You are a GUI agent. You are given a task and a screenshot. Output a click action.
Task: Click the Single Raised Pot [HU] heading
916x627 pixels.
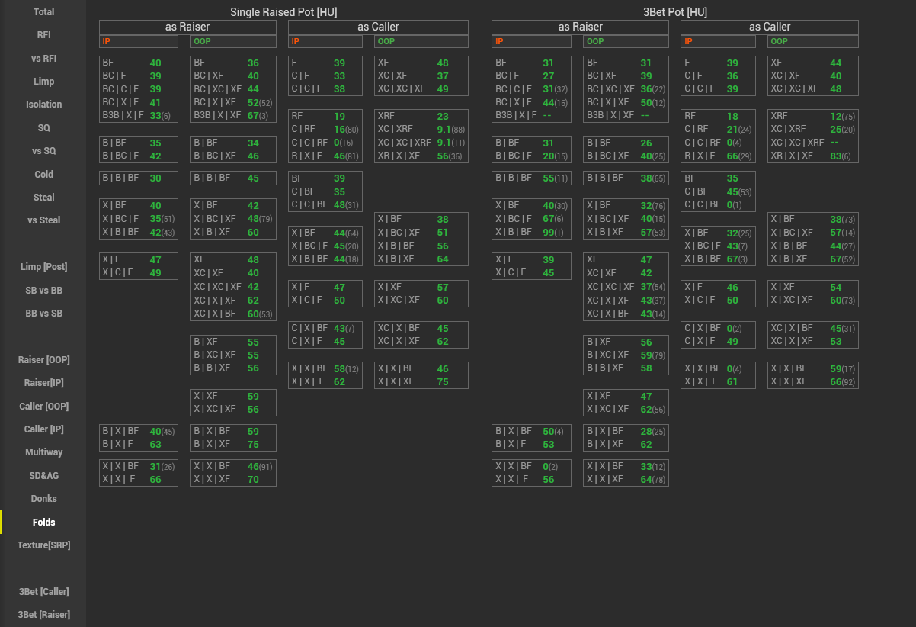(283, 12)
